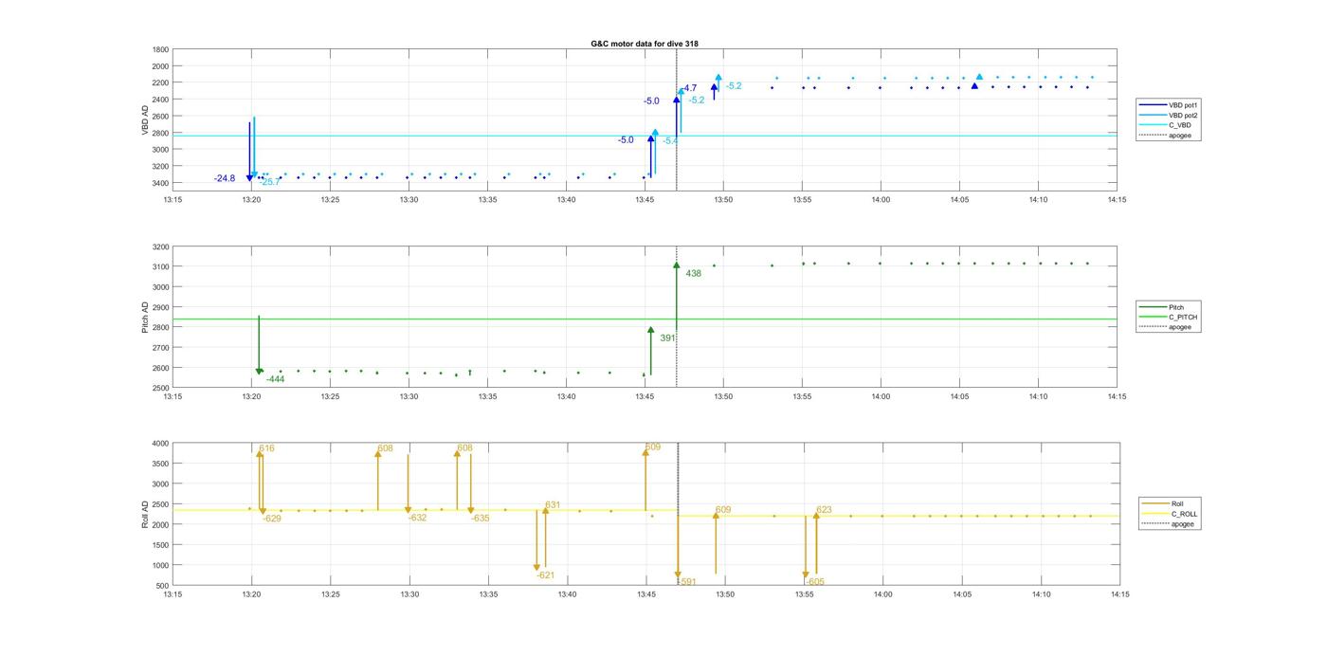Click the gold up arrow labeled 623

(816, 542)
